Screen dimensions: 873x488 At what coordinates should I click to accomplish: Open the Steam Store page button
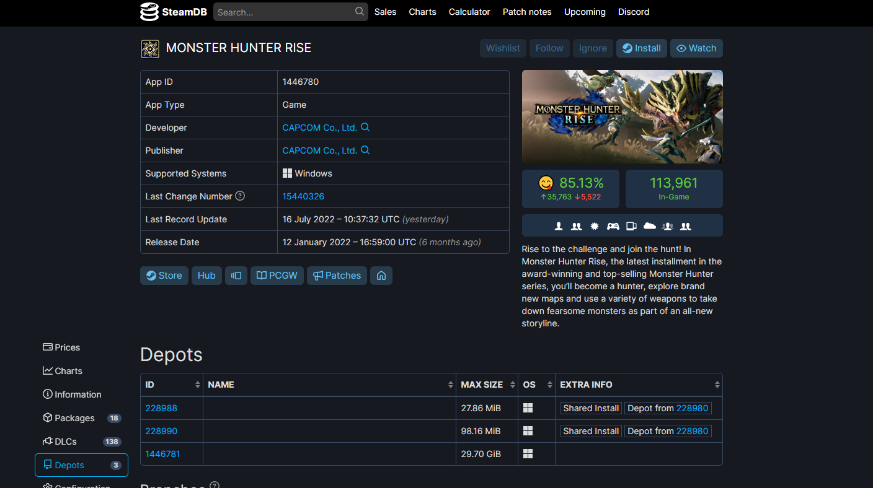tap(164, 276)
